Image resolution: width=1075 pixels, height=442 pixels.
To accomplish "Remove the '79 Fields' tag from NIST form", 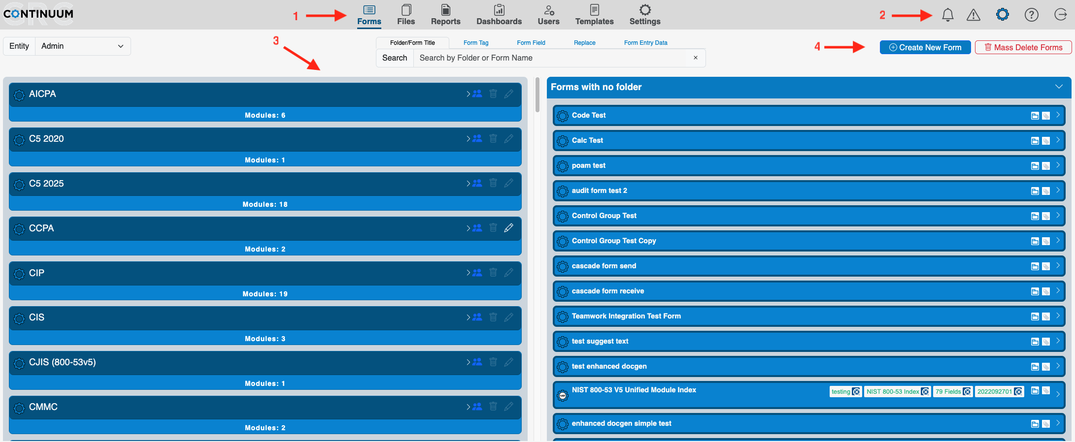I will [x=967, y=392].
